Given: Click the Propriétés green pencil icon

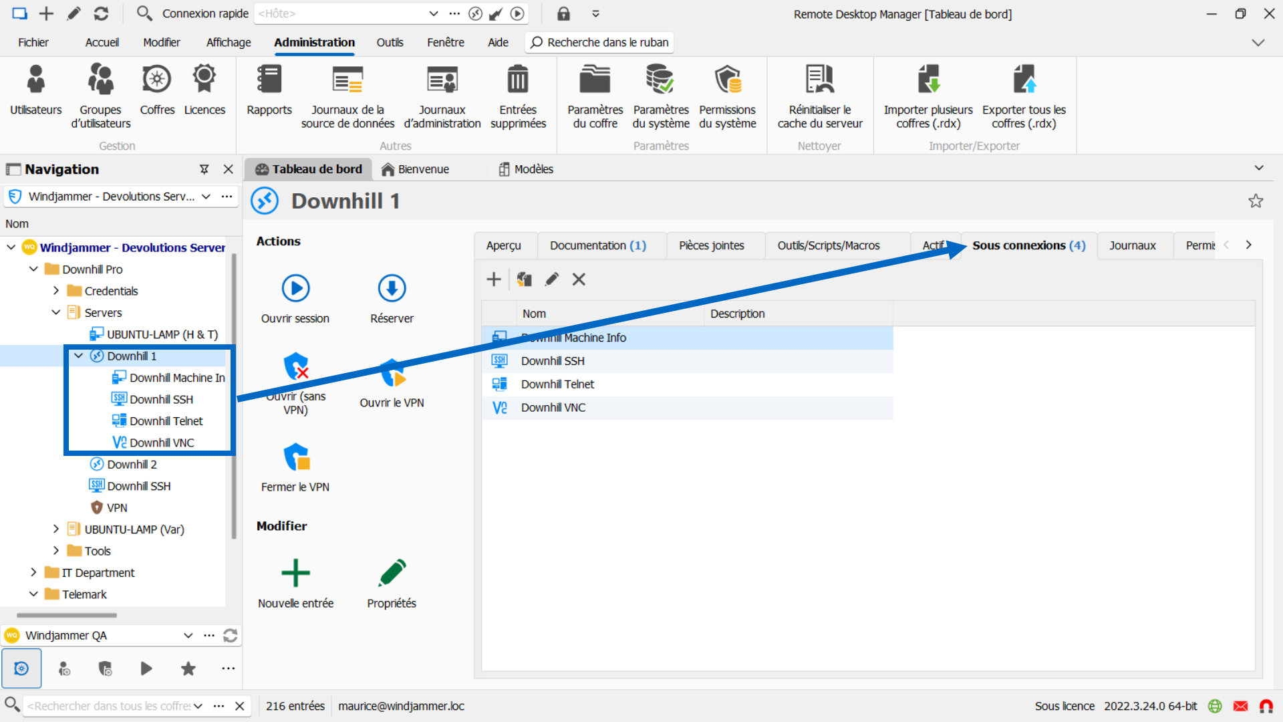Looking at the screenshot, I should tap(392, 574).
